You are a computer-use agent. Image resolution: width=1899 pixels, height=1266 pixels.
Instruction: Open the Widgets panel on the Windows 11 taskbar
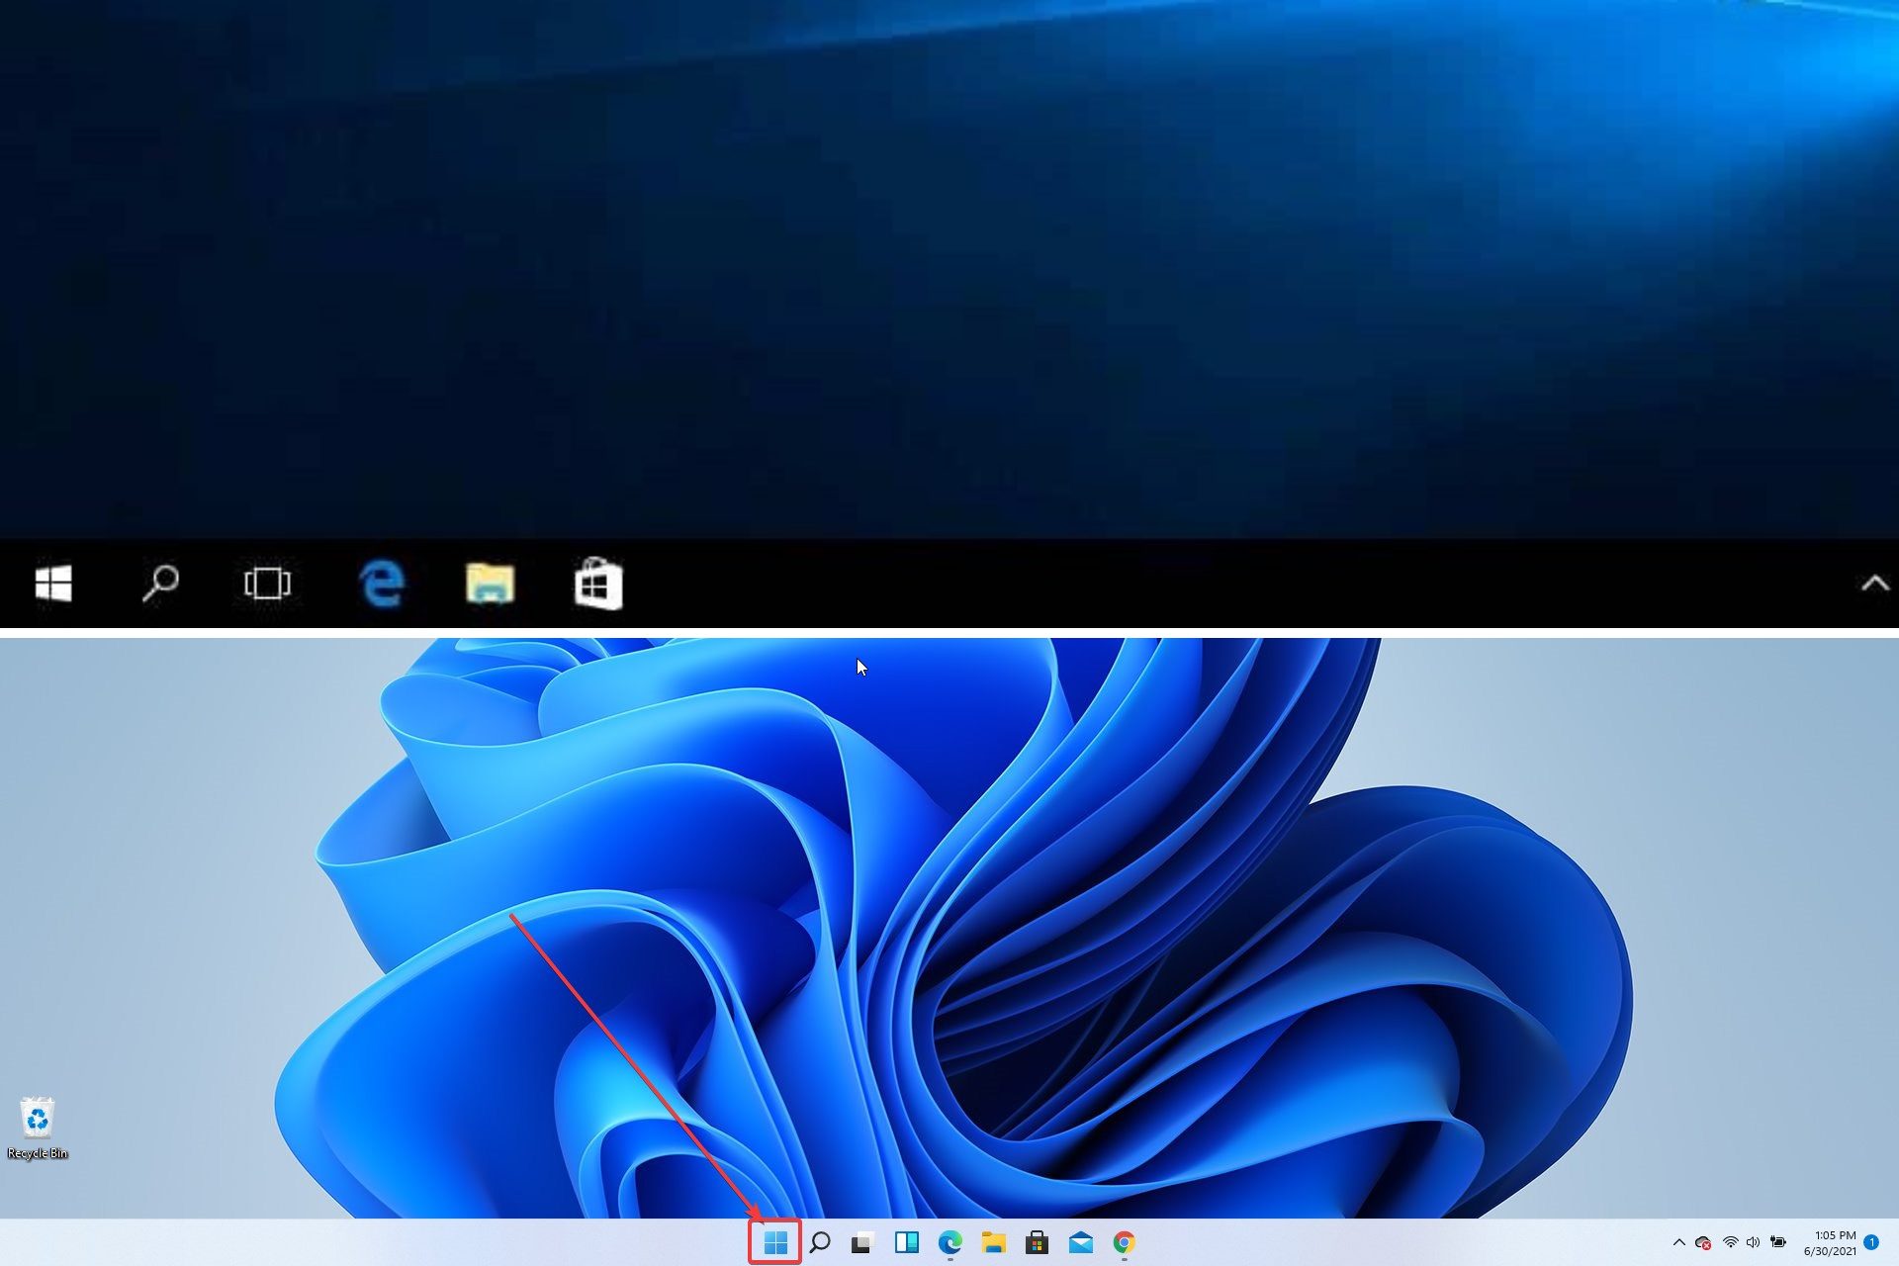click(x=906, y=1242)
